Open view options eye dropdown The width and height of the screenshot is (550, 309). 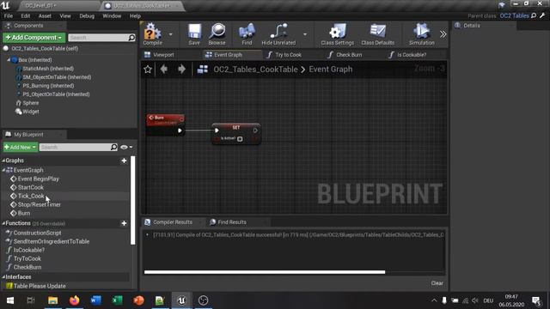click(x=126, y=147)
